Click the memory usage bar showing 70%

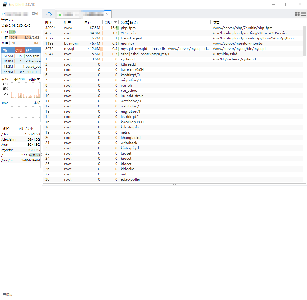tap(25, 37)
